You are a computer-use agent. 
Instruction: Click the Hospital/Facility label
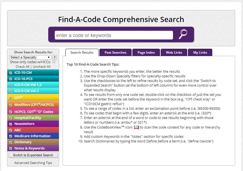pyautogui.click(x=28, y=118)
